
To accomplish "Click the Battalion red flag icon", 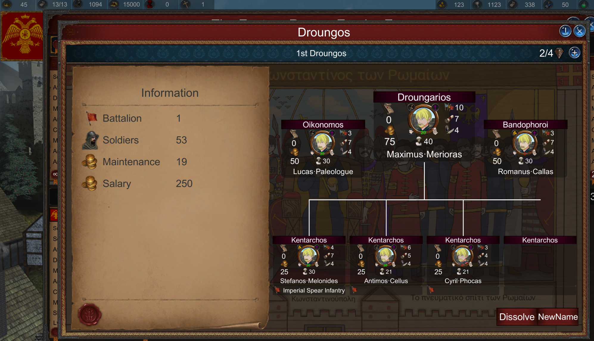I will click(91, 118).
